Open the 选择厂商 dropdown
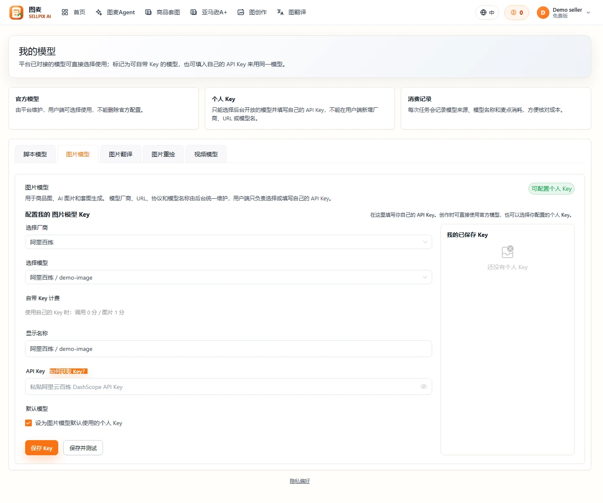This screenshot has width=603, height=503. pos(229,242)
